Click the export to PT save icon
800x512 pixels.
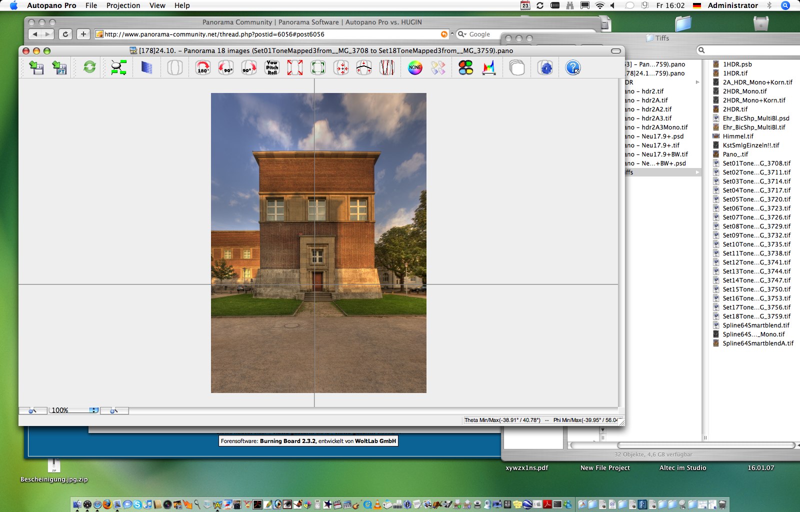59,67
